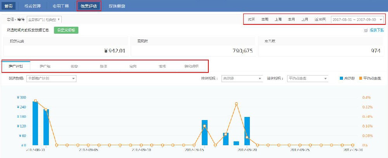The width and height of the screenshot is (388, 158).
Task: Open the date range 2017-08-31 ~ 2017-09-30 picker
Action: point(357,19)
